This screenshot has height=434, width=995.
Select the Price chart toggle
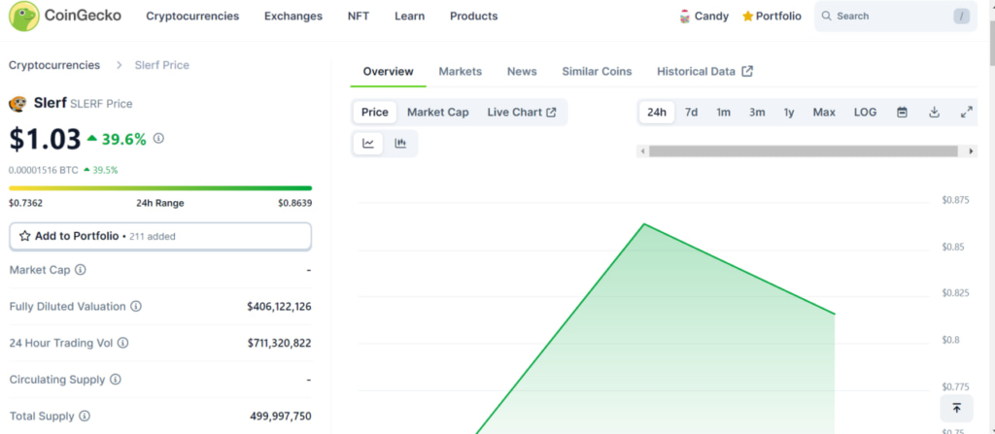point(375,113)
